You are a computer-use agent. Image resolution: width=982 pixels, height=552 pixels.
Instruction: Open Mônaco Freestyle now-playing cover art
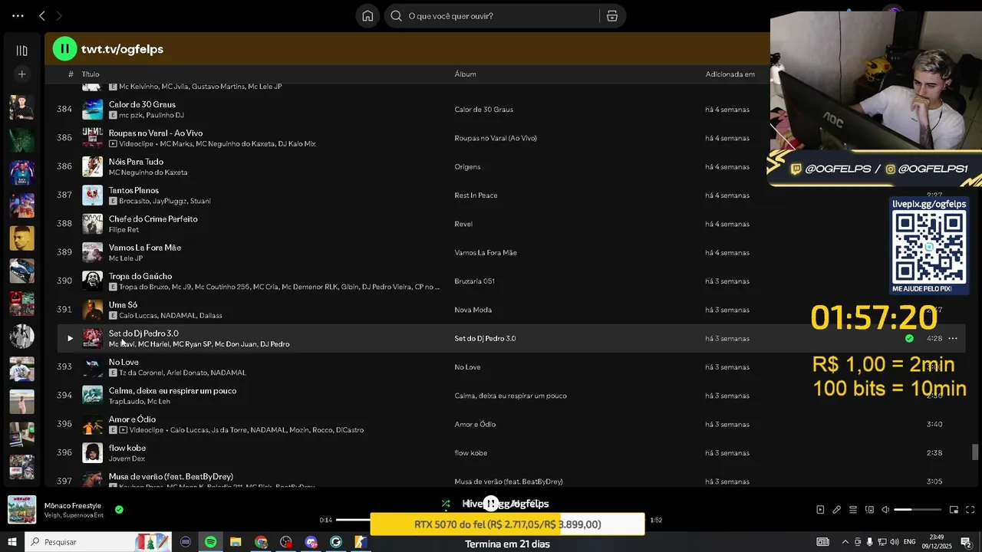click(21, 510)
